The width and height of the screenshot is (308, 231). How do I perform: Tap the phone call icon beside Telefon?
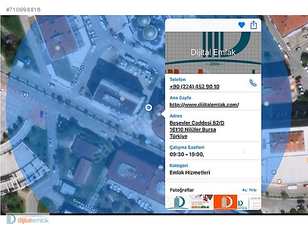(253, 83)
